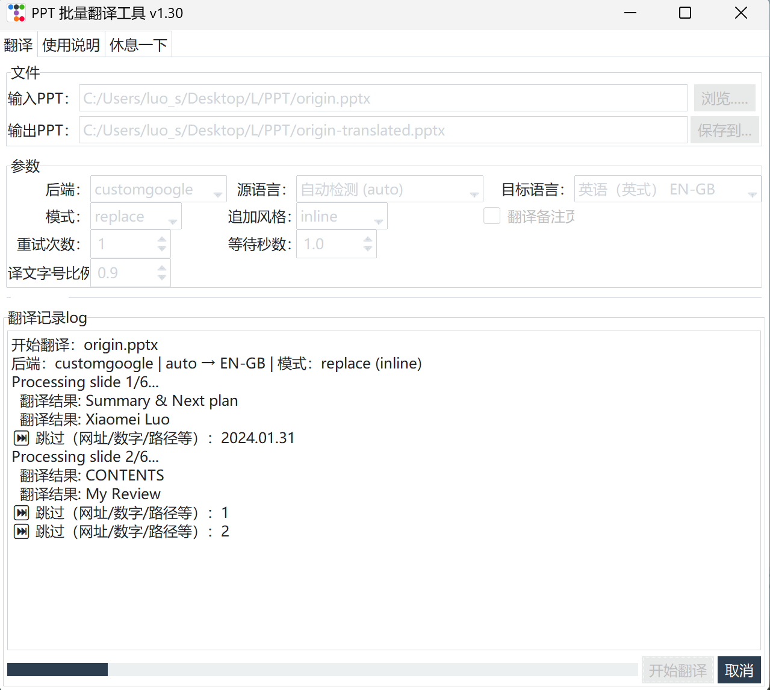Image resolution: width=770 pixels, height=690 pixels.
Task: Open the 后端 customgoogle dropdown
Action: point(158,190)
